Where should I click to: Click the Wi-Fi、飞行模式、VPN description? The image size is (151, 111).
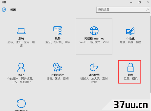(x=94, y=42)
